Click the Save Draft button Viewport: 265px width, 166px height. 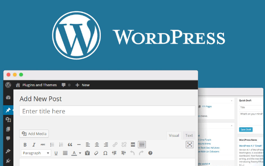[246, 130]
